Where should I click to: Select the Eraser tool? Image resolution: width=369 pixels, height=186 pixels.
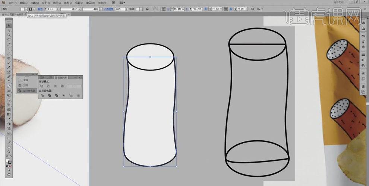pos(9,76)
